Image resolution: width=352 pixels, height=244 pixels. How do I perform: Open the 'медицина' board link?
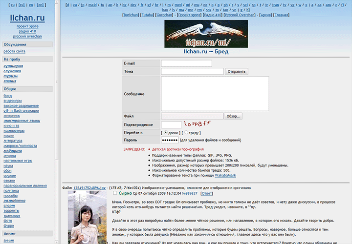click(x=13, y=151)
